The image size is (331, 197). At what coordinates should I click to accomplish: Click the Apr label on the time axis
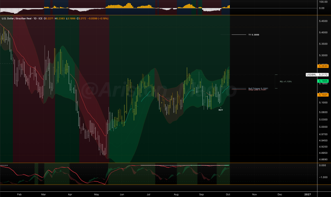70,195
